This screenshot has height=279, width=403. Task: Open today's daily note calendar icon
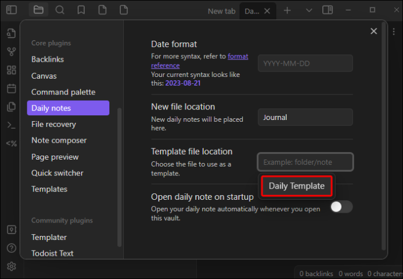pos(11,89)
